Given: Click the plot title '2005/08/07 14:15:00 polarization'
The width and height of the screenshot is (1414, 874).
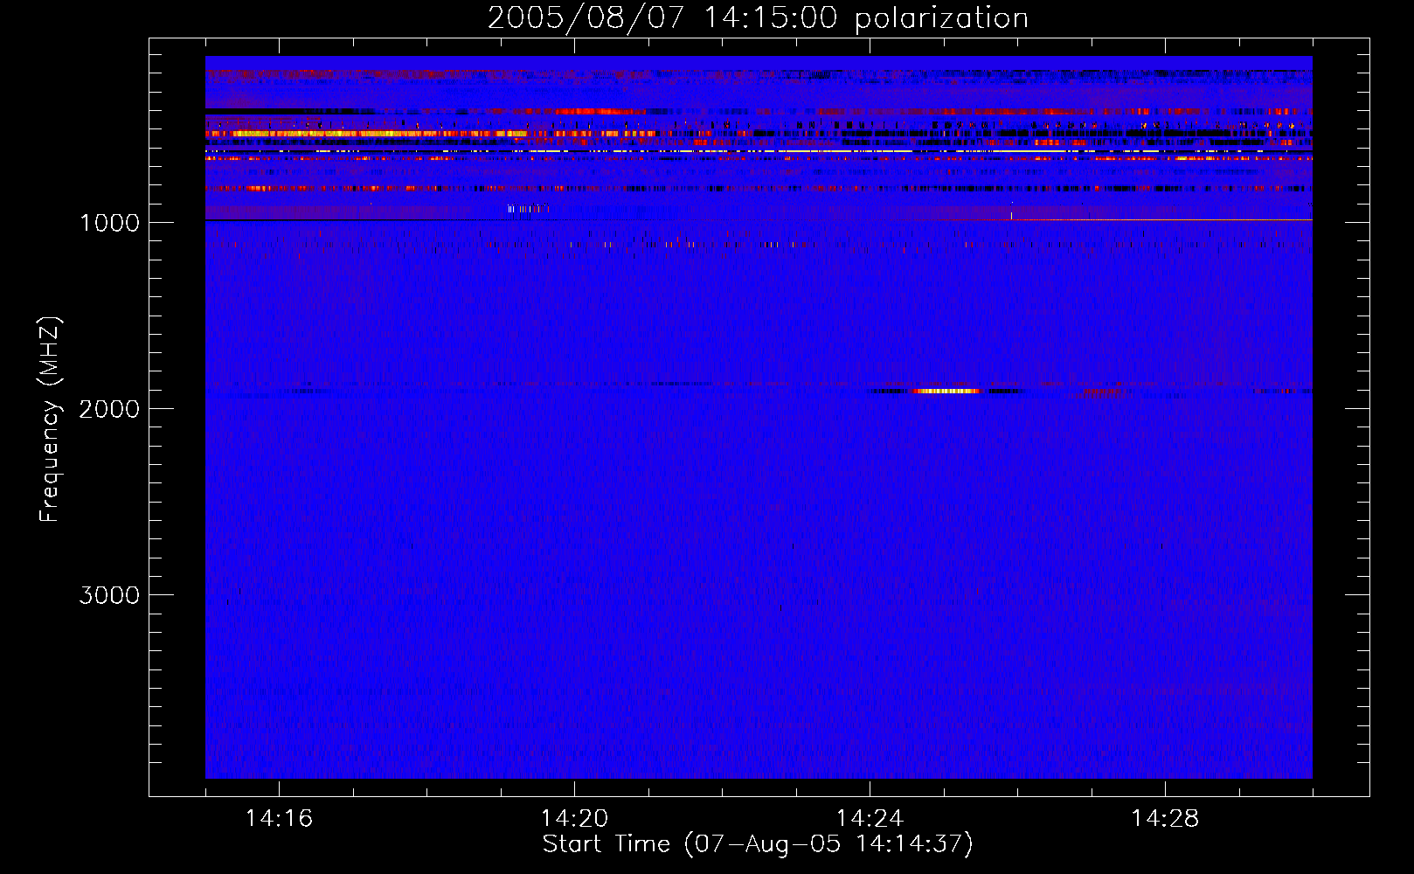Looking at the screenshot, I should coord(758,18).
